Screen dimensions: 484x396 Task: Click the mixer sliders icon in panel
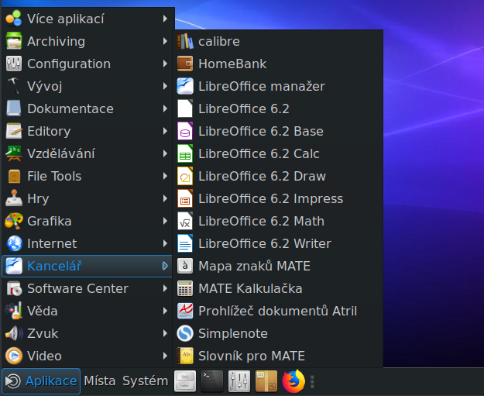[x=239, y=381]
